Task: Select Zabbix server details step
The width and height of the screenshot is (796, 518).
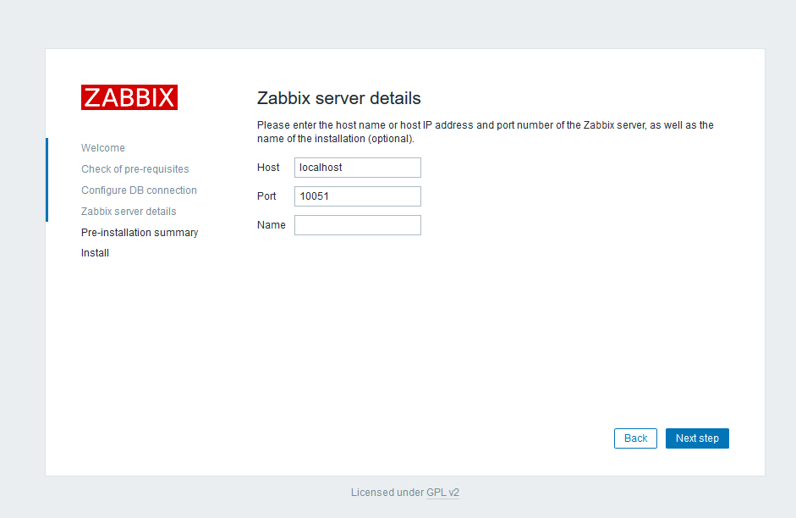Action: 129,212
